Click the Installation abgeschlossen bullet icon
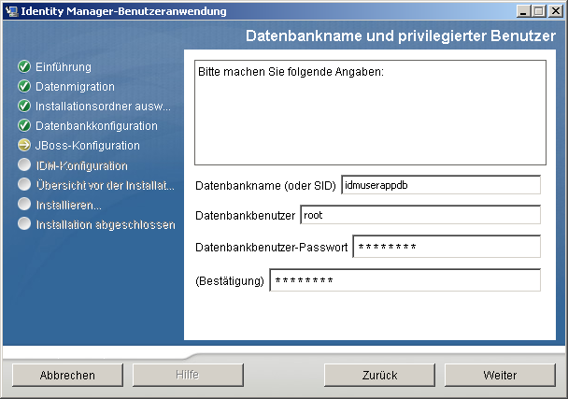The height and width of the screenshot is (399, 568). coord(24,224)
